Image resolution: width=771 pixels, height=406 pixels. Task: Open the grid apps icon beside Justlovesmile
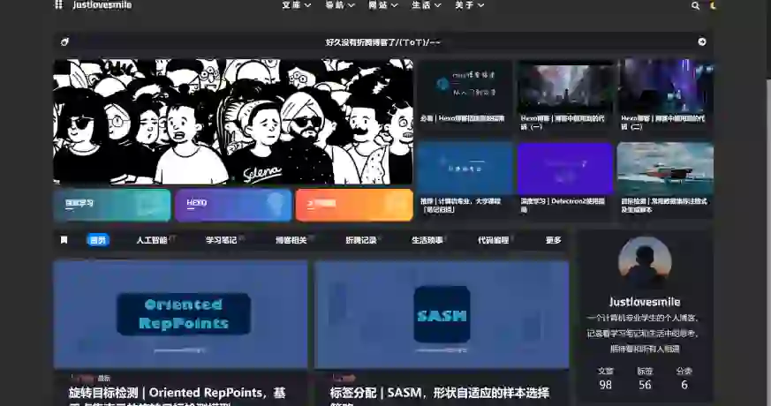point(58,5)
